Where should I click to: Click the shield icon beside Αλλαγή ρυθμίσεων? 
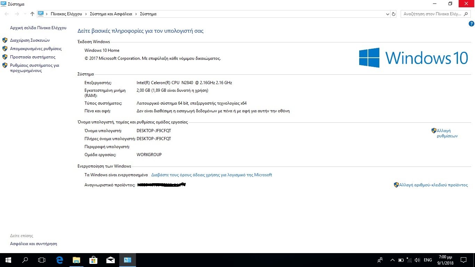click(434, 131)
